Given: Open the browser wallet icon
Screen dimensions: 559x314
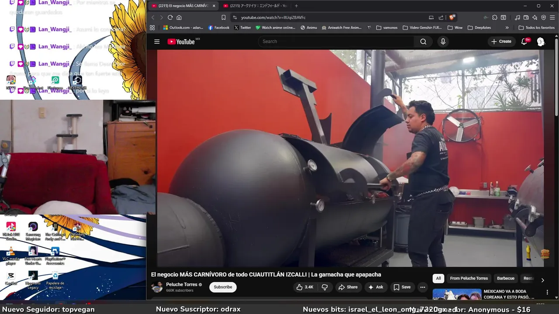Looking at the screenshot, I should tap(526, 17).
